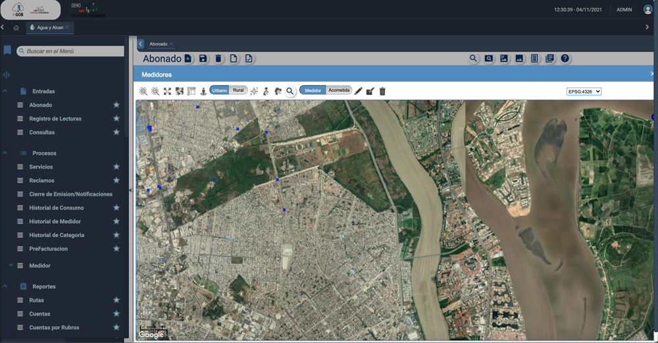Open Historial de Consumo from menu

[57, 207]
